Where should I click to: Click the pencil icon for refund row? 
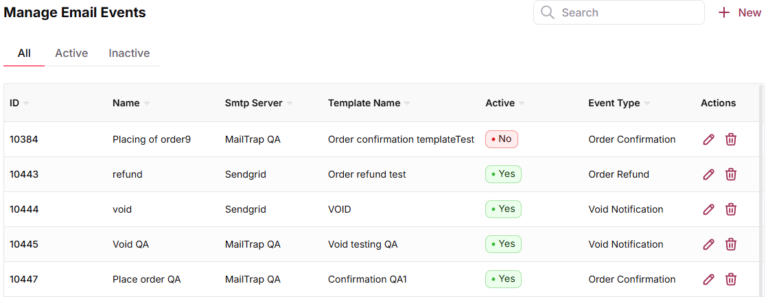pyautogui.click(x=708, y=174)
